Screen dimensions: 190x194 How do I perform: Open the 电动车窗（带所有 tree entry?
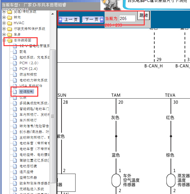[34, 143]
